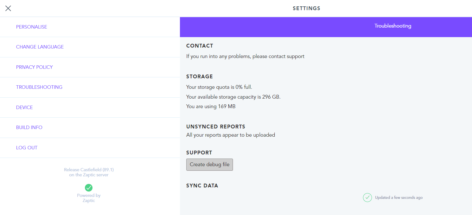The image size is (472, 215).
Task: Click the green checkmark above Powered by Zaptic
Action: (89, 187)
